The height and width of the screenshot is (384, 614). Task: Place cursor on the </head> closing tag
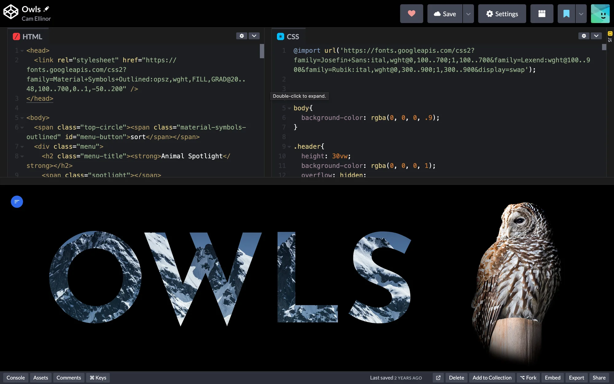click(x=40, y=99)
